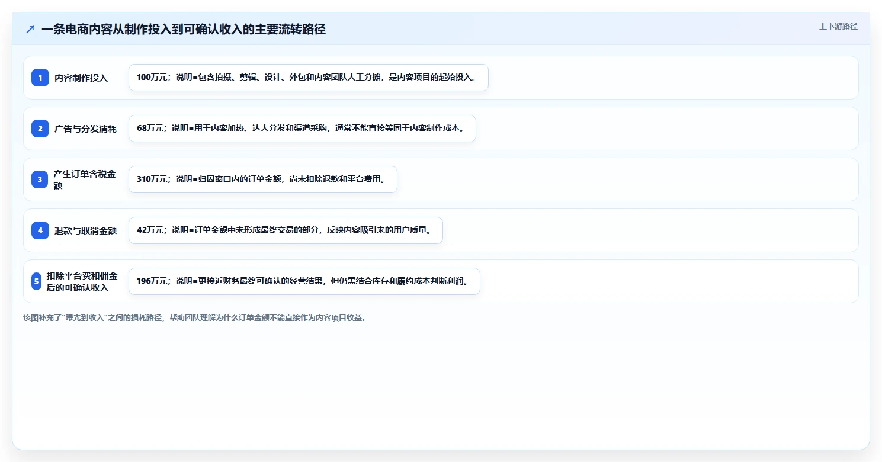Open the 42万元 description box
Image resolution: width=882 pixels, height=462 pixels.
pyautogui.click(x=286, y=230)
